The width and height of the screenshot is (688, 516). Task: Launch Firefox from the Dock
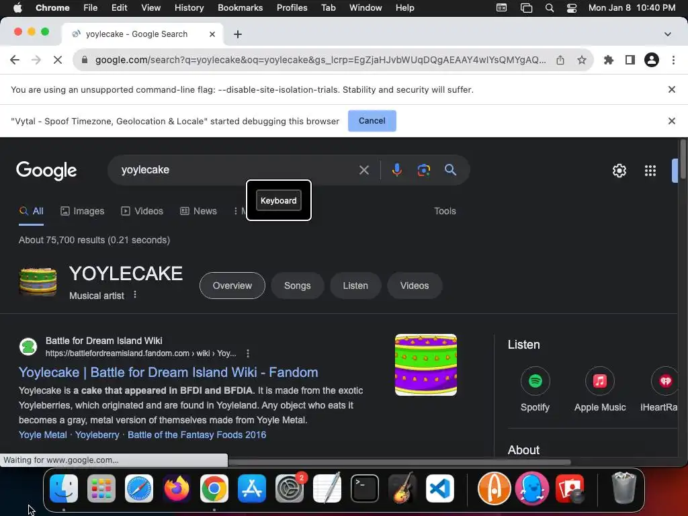pos(177,488)
